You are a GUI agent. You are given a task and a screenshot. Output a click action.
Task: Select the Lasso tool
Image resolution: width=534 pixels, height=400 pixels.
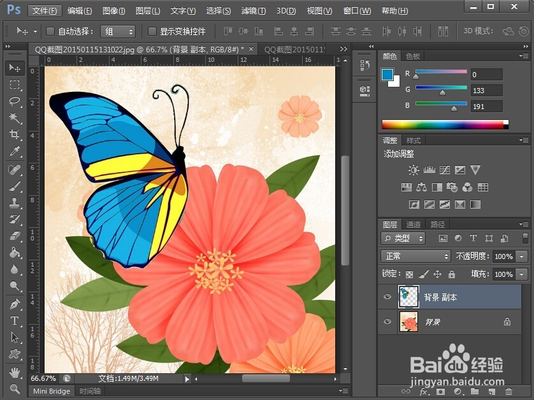[x=14, y=101]
